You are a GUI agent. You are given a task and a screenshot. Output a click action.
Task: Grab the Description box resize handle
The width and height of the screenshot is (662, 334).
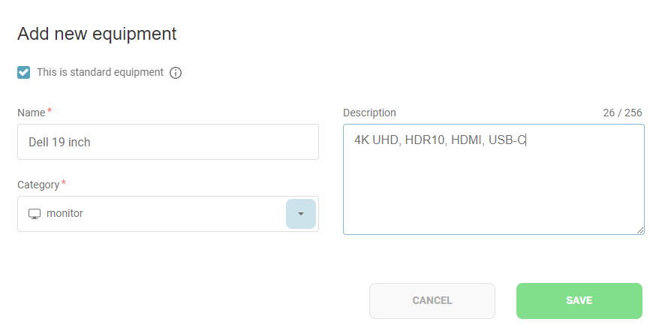click(x=640, y=230)
